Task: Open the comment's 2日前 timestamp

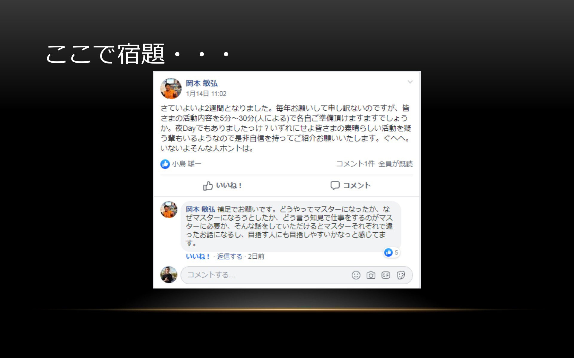Action: (256, 257)
